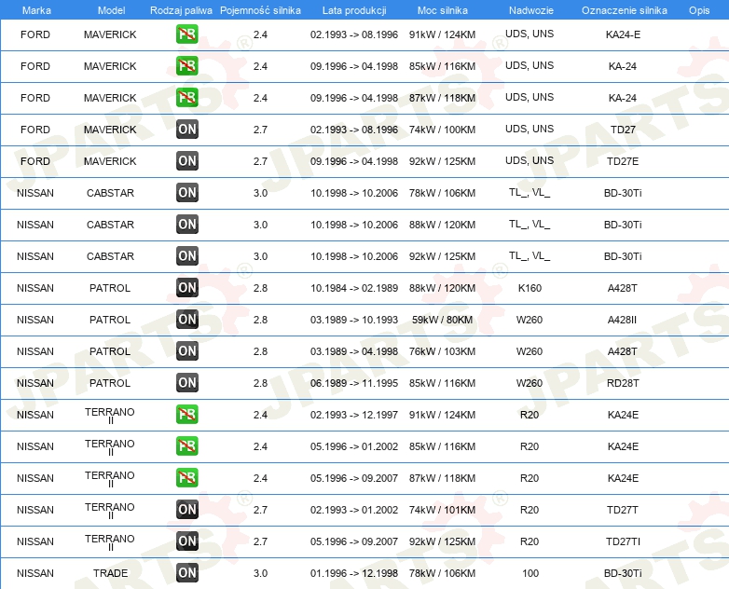Click the ON diesel icon for Patrol 76kW / 103KM
729x589 pixels.
[x=186, y=351]
